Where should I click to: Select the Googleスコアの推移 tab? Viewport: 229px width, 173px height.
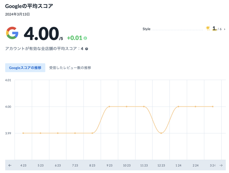pyautogui.click(x=25, y=68)
